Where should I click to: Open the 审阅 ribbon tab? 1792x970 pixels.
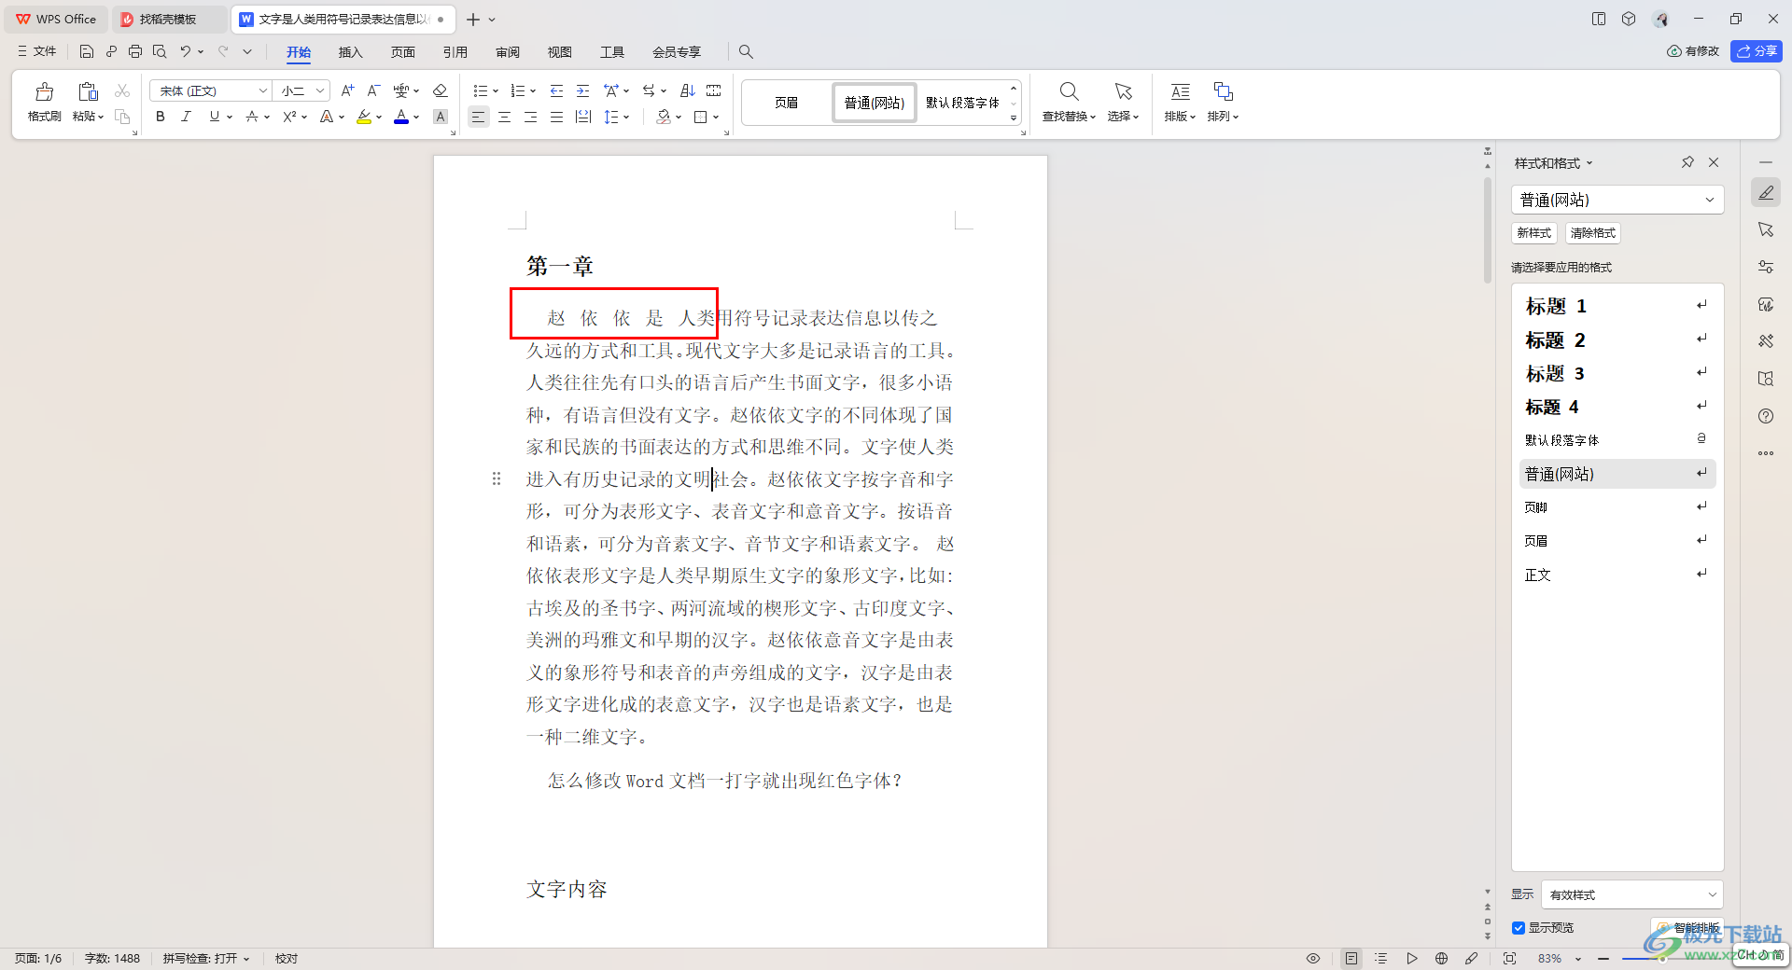tap(507, 52)
